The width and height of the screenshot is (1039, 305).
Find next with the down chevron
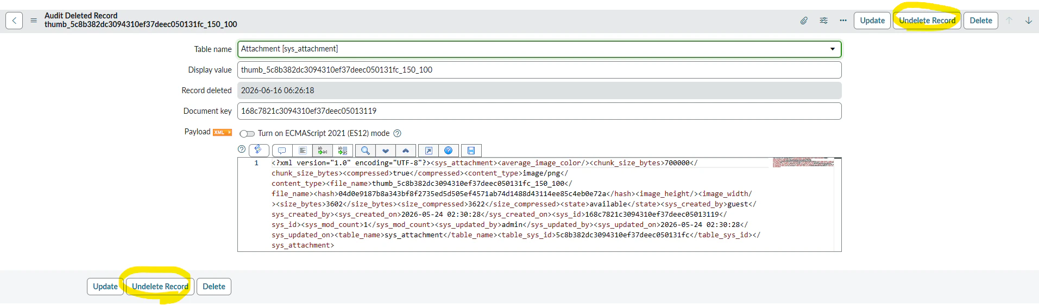coord(386,151)
